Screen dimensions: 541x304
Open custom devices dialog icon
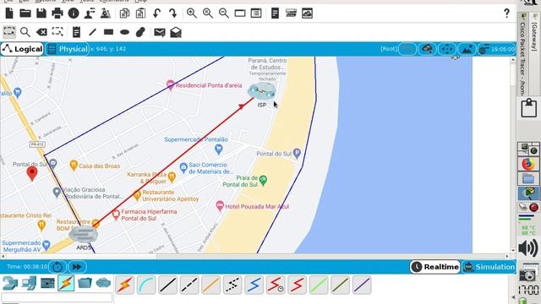pyautogui.click(x=256, y=14)
